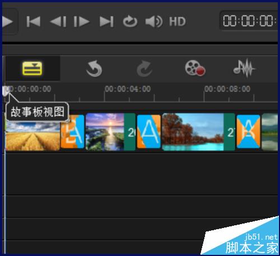Click the timeline playhead marker at the start
The height and width of the screenshot is (256, 280).
point(5,91)
